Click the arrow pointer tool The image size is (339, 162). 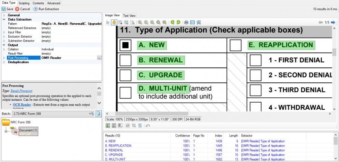coord(108,23)
